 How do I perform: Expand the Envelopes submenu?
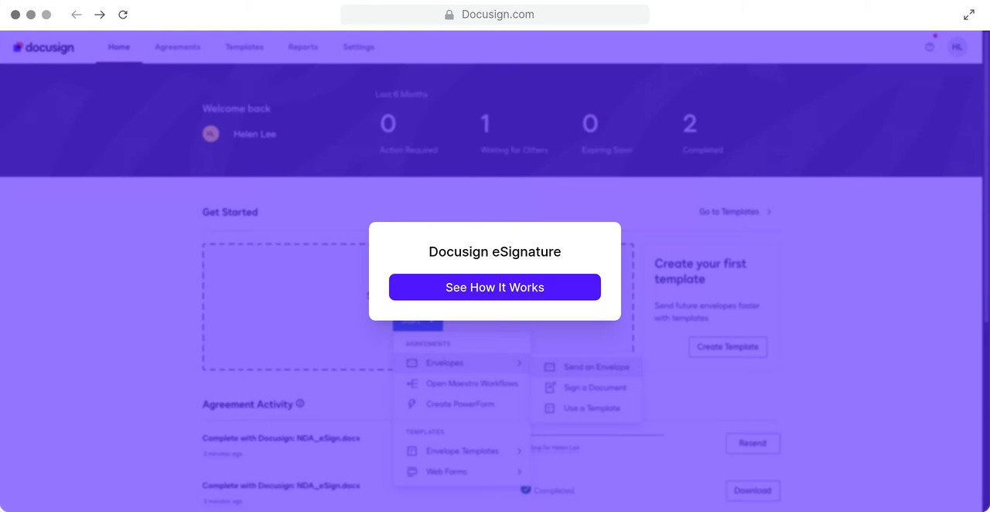pyautogui.click(x=463, y=363)
